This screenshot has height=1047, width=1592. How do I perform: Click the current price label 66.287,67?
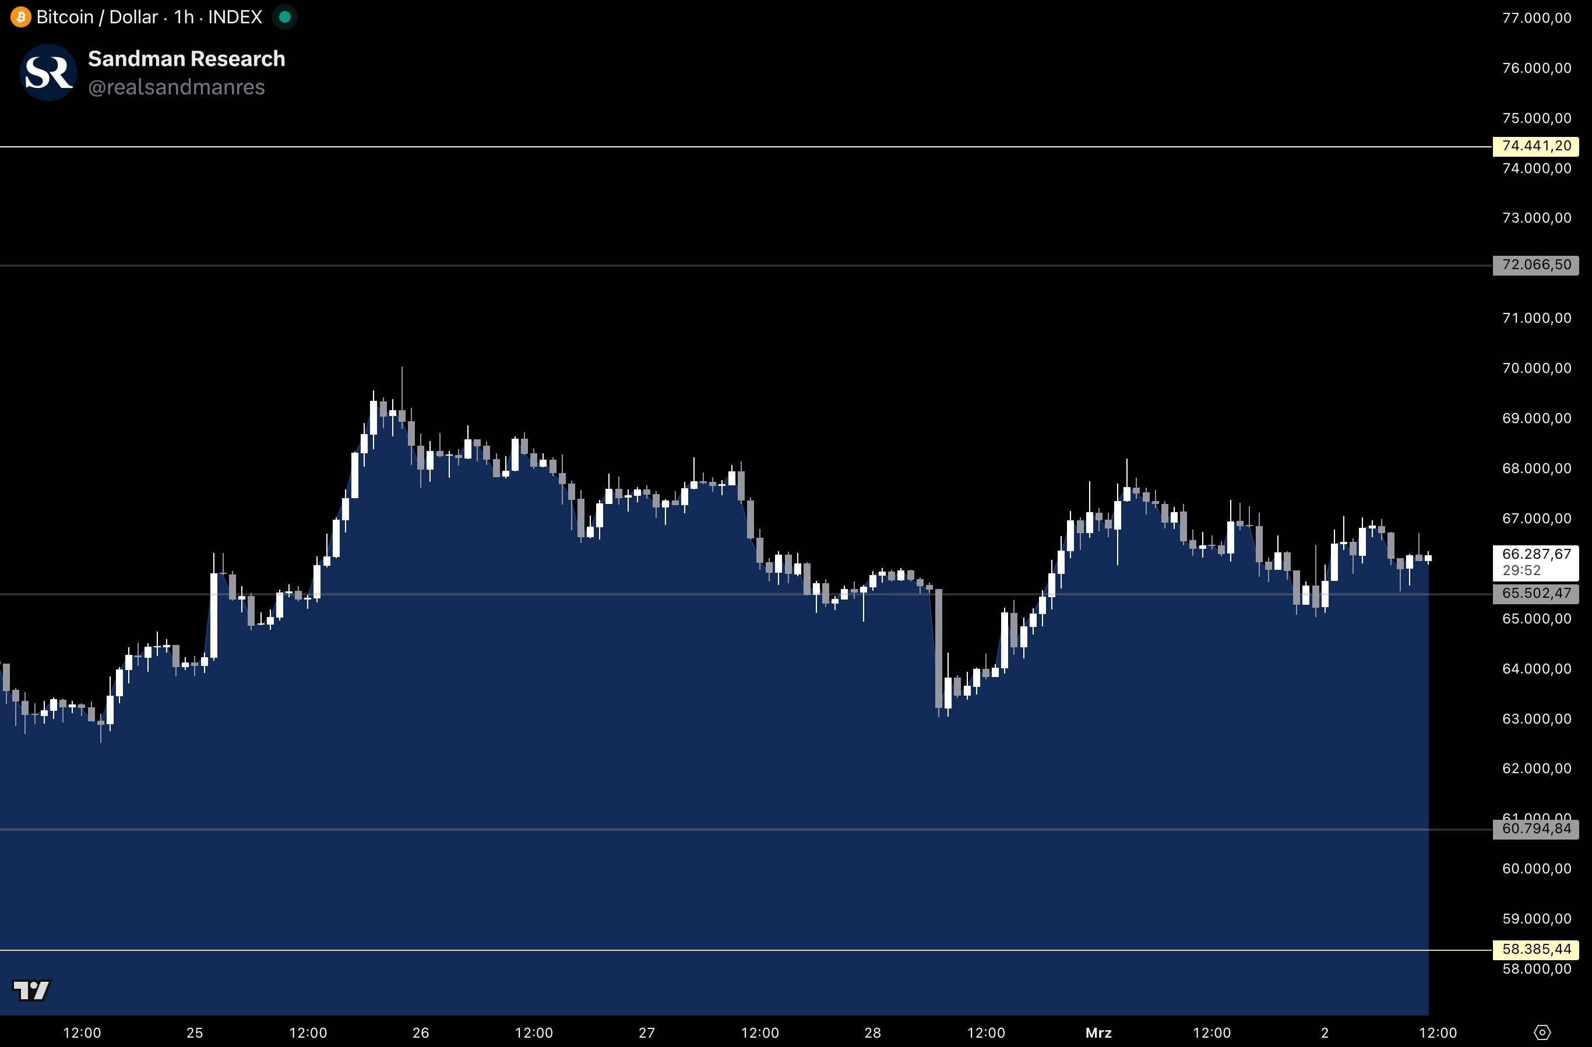coord(1536,554)
